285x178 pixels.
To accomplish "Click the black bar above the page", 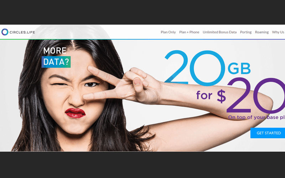I will (x=142, y=12).
